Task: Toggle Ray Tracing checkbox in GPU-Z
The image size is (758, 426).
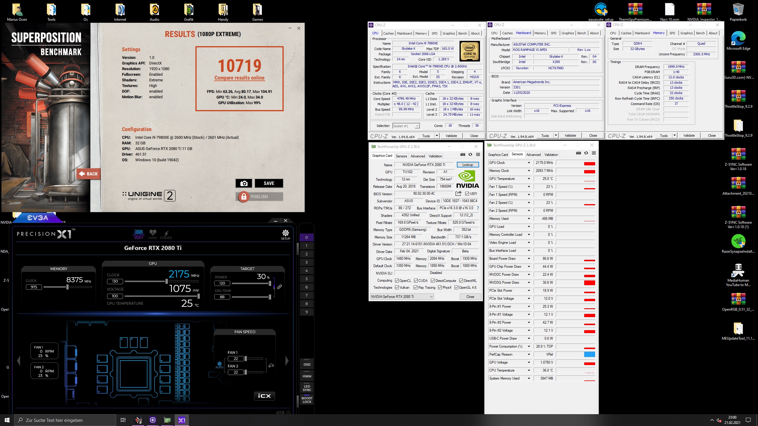Action: coord(415,288)
